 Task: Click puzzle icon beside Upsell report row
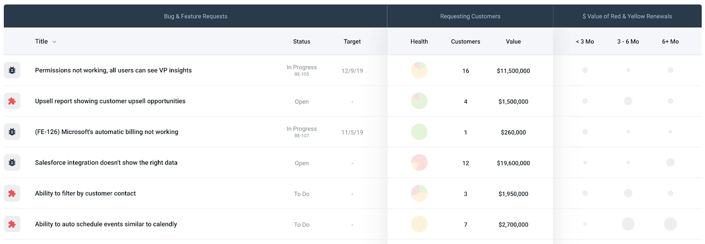point(12,101)
